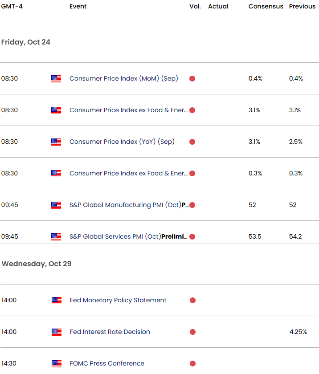Click the flag icon for FOMC Press Conference
The height and width of the screenshot is (374, 319).
(x=57, y=364)
